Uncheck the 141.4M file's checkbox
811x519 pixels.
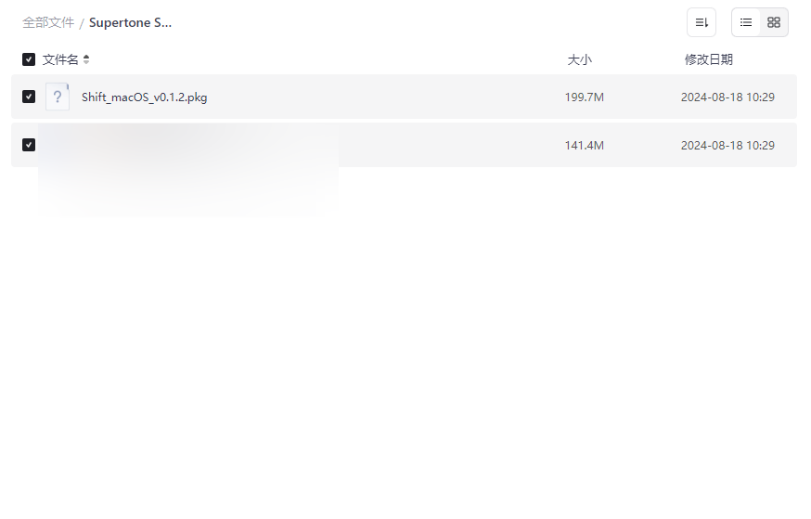point(29,145)
